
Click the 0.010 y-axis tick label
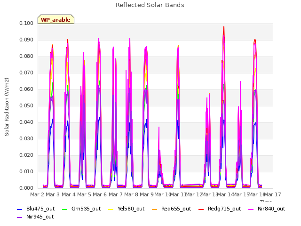pos(26,171)
